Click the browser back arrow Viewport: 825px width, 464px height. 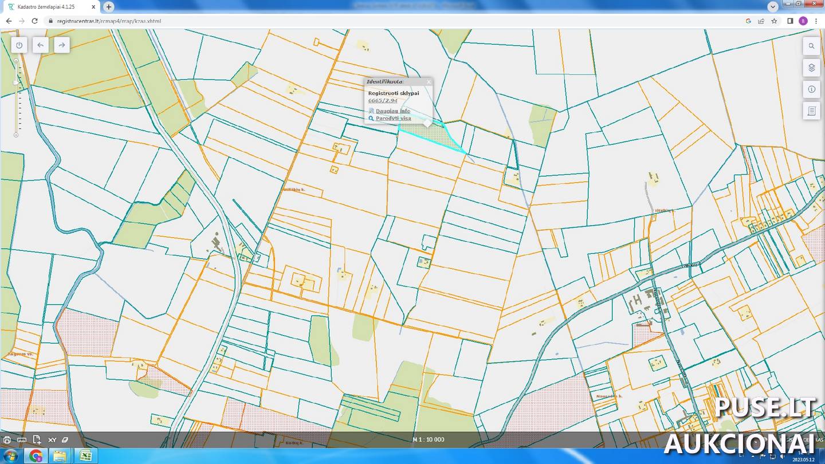coord(9,21)
